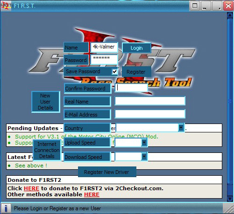Expand the Download Speed dropdown
Image resolution: width=234 pixels, height=214 pixels.
[144, 157]
